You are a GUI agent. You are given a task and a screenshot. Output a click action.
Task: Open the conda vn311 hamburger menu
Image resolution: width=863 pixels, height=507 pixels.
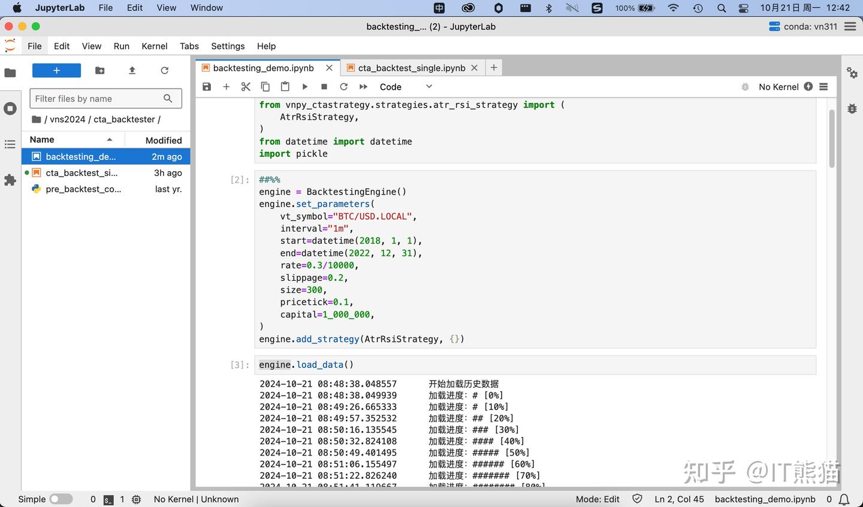(x=850, y=26)
